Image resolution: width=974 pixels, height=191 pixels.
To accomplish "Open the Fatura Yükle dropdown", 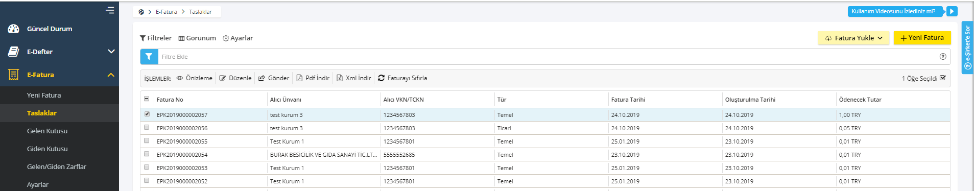I will click(853, 38).
